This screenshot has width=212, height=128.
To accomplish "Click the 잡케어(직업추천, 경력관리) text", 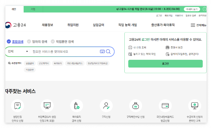I will click(184, 54).
